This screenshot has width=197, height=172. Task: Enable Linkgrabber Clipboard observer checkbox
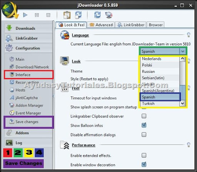[x=144, y=116]
